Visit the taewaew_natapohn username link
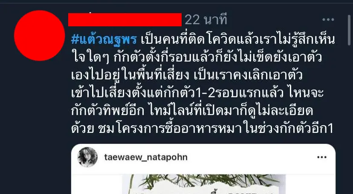 [x=146, y=157]
